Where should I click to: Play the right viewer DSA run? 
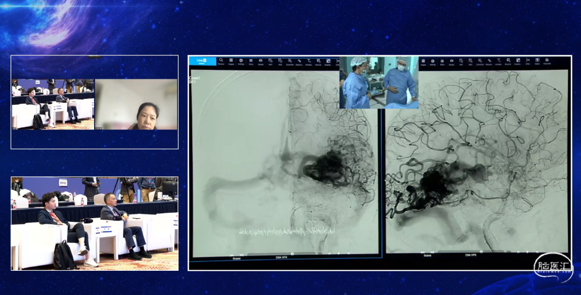coord(527,251)
